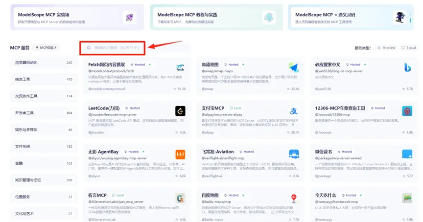
Task: Click the @package author name
Action: coord(323,176)
